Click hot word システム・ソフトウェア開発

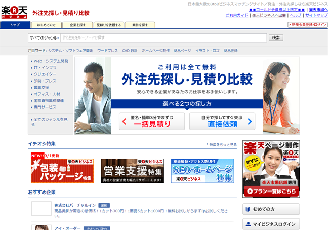[x=70, y=51]
